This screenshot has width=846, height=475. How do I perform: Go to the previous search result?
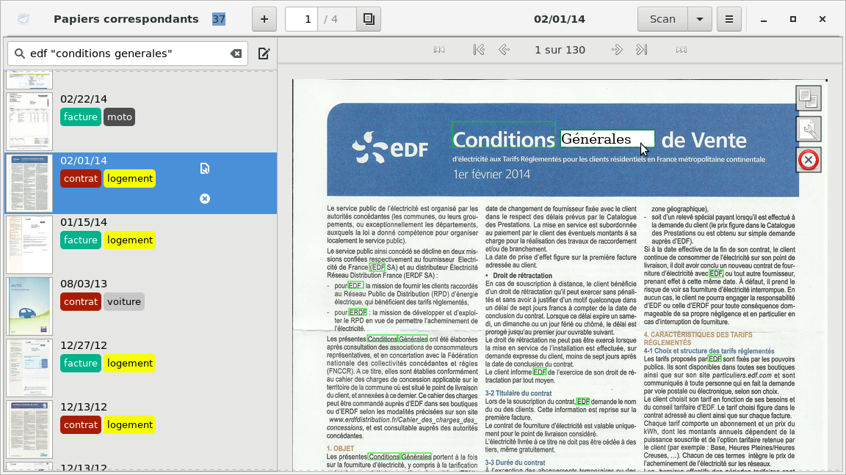(x=504, y=50)
